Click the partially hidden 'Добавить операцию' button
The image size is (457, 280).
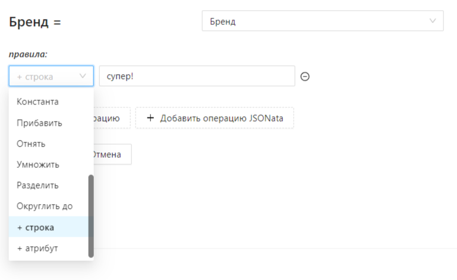[x=111, y=118]
